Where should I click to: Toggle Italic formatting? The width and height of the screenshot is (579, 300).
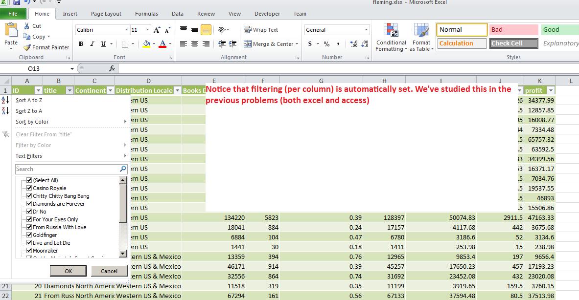(92, 44)
